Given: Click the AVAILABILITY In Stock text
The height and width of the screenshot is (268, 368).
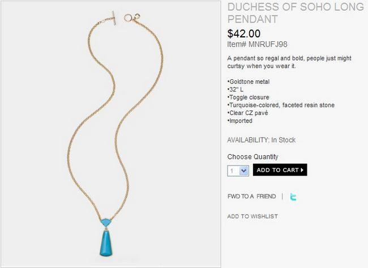Looking at the screenshot, I should click(261, 140).
